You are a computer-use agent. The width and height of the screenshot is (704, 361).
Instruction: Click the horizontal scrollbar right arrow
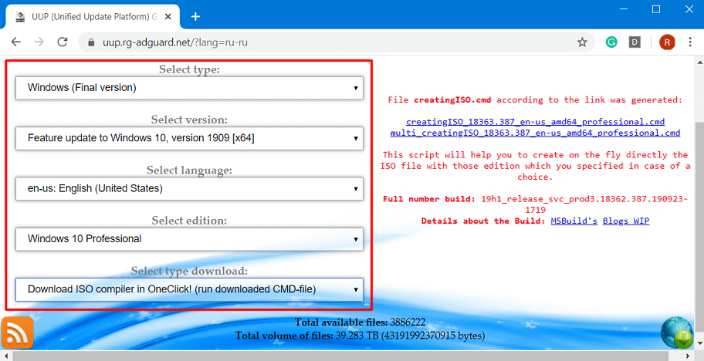689,356
